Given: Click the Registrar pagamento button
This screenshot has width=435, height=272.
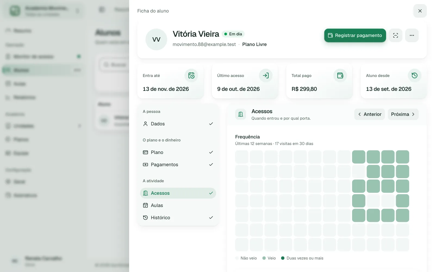Looking at the screenshot, I should pos(355,35).
